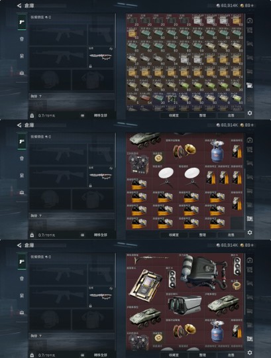This screenshot has height=358, width=271.
Task: Open the settings gear in the bottom screenshot
Action: 250,353
